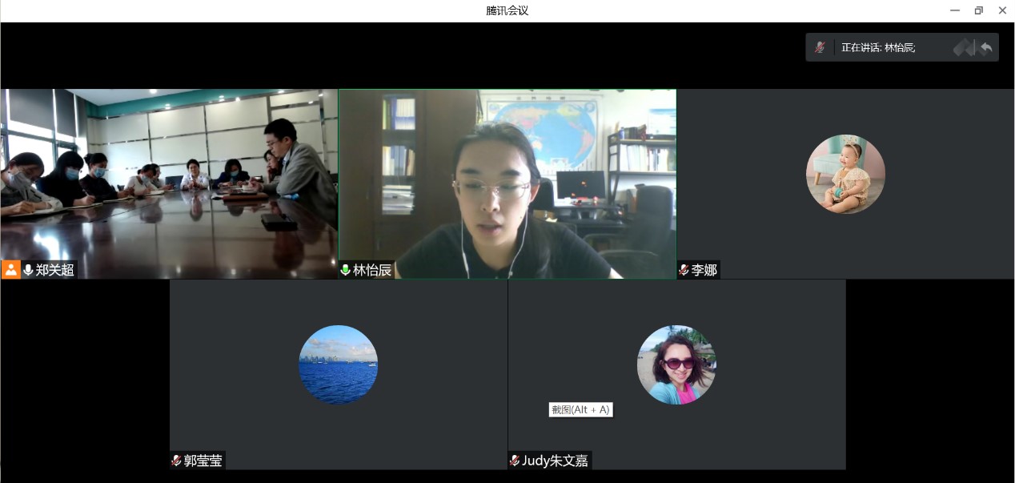The height and width of the screenshot is (483, 1015).
Task: Restore down the 腾讯会议 window
Action: [978, 10]
